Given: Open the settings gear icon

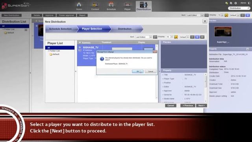Looking at the screenshot, I should (235, 3).
